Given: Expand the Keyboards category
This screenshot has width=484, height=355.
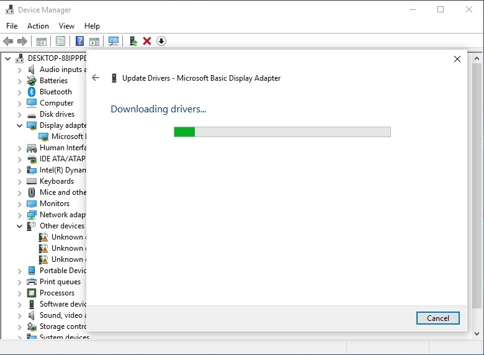Looking at the screenshot, I should (x=19, y=182).
